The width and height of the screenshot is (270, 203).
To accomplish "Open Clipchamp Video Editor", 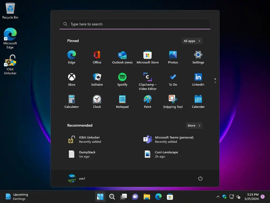I will 148,81.
